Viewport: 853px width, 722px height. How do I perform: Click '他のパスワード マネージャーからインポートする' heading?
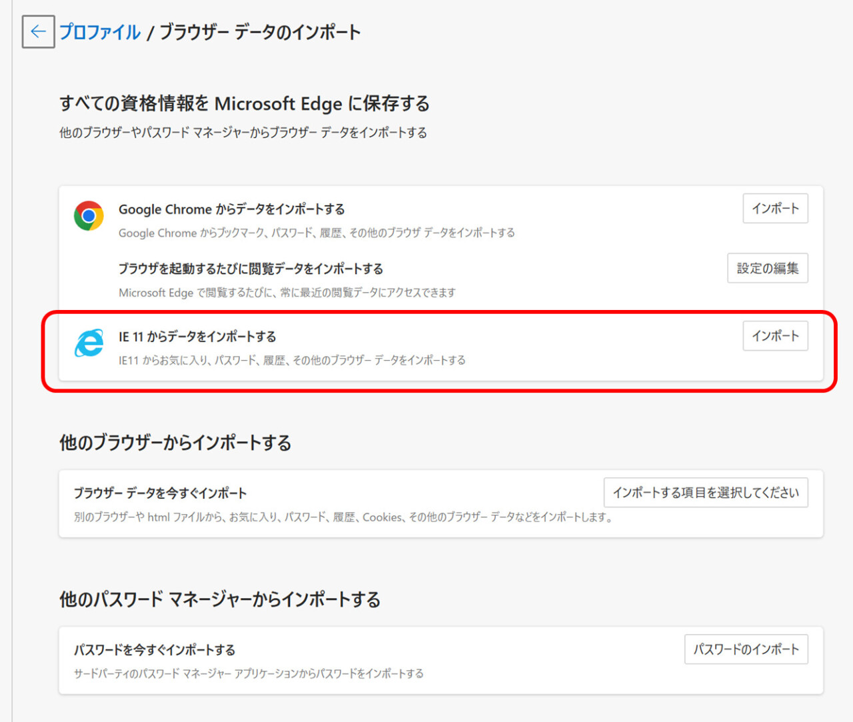[x=220, y=599]
